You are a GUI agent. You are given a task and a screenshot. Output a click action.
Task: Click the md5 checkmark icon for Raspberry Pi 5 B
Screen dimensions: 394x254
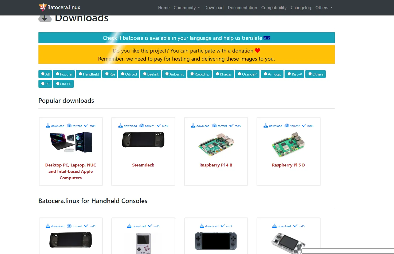[x=304, y=126]
